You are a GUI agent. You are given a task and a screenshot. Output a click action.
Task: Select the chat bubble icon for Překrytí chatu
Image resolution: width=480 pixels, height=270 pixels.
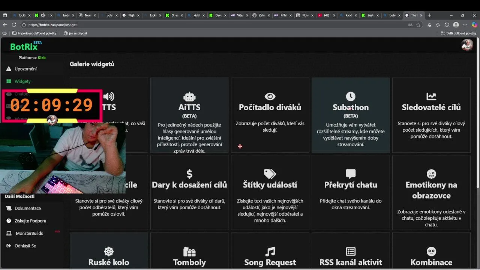pyautogui.click(x=351, y=174)
